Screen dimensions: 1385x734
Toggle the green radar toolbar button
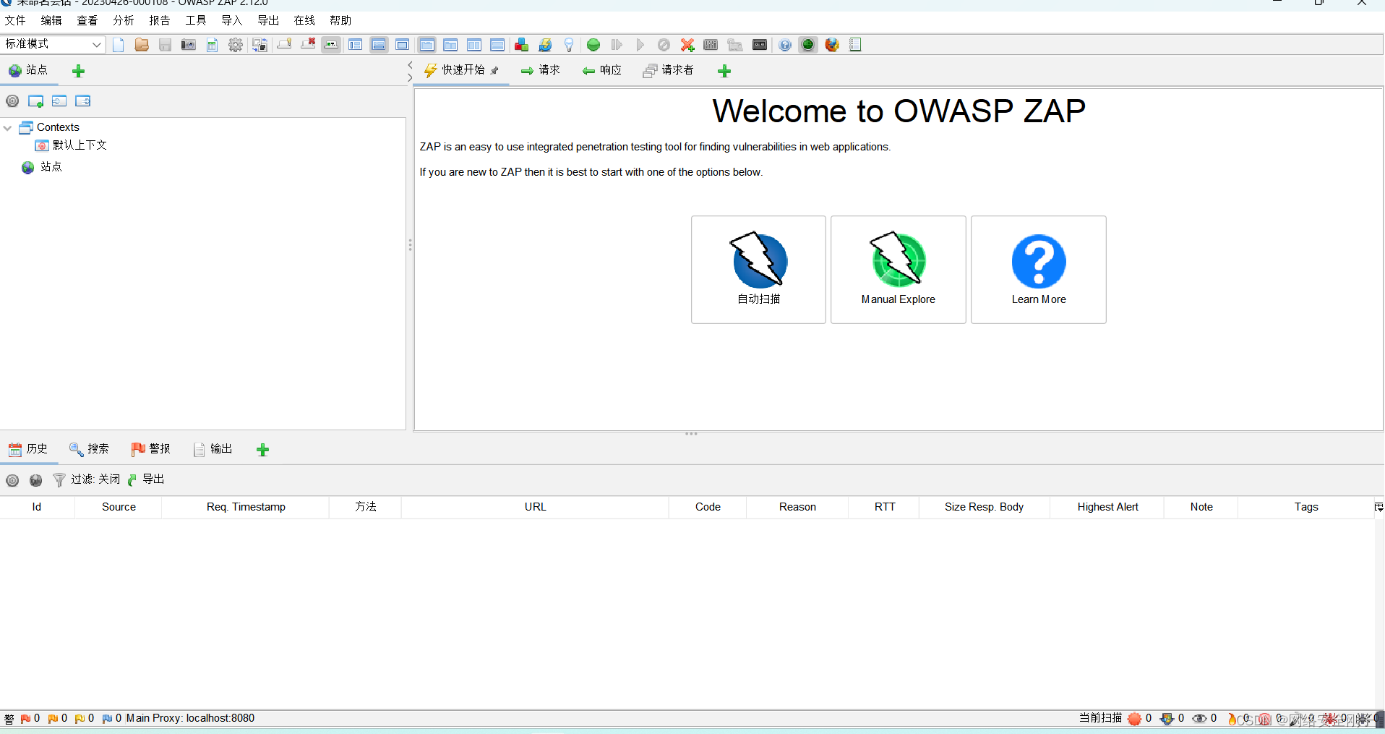coord(808,45)
